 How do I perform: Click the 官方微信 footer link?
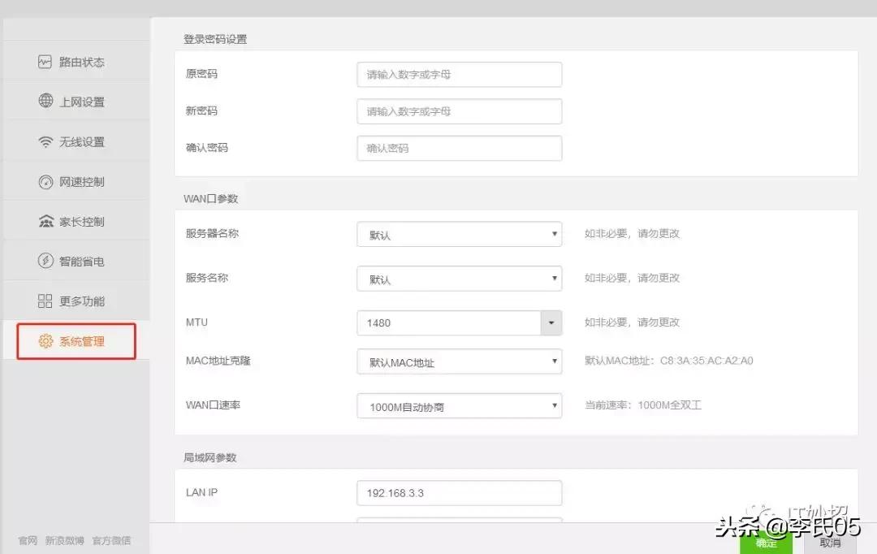(x=110, y=540)
